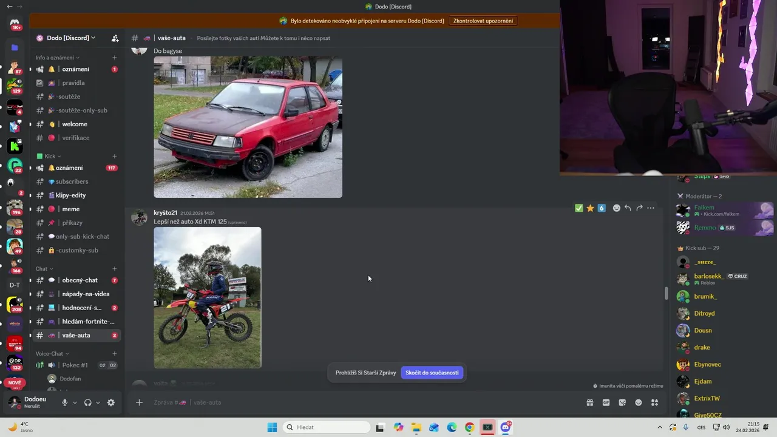The width and height of the screenshot is (777, 437).
Task: Open Ebynovec profile in member list
Action: (x=725, y=364)
